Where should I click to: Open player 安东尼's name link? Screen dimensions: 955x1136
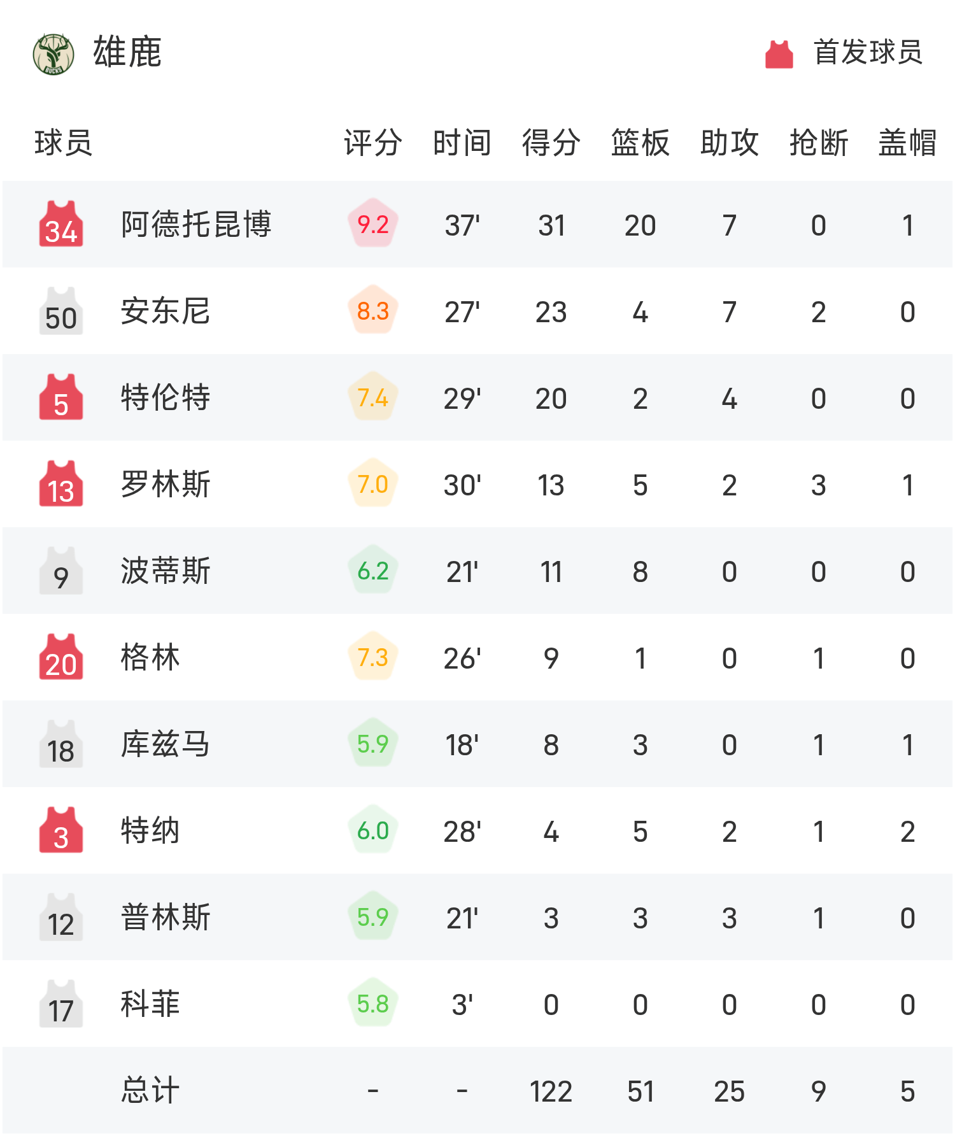[166, 311]
